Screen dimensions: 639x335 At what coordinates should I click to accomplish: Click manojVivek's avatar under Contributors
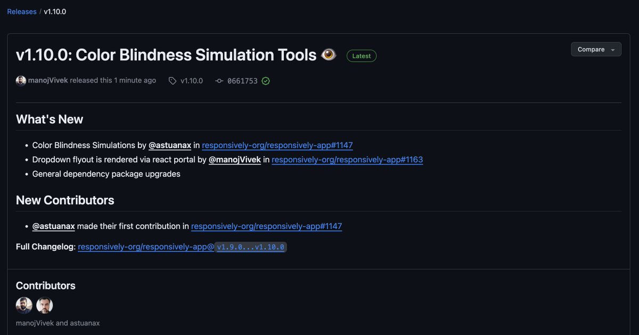click(x=24, y=305)
